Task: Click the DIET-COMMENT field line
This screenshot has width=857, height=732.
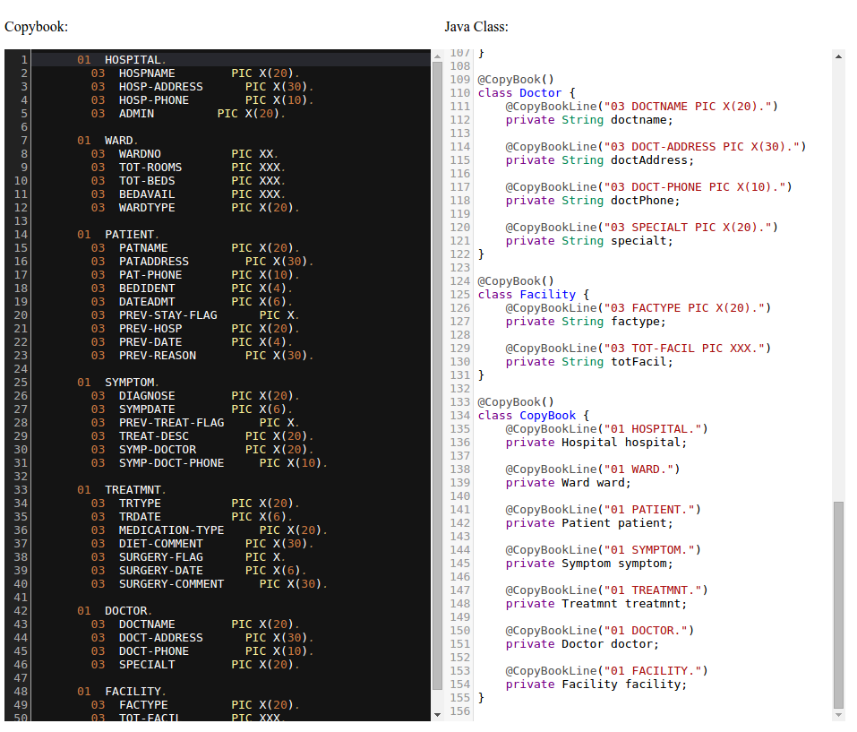Action: coord(202,543)
